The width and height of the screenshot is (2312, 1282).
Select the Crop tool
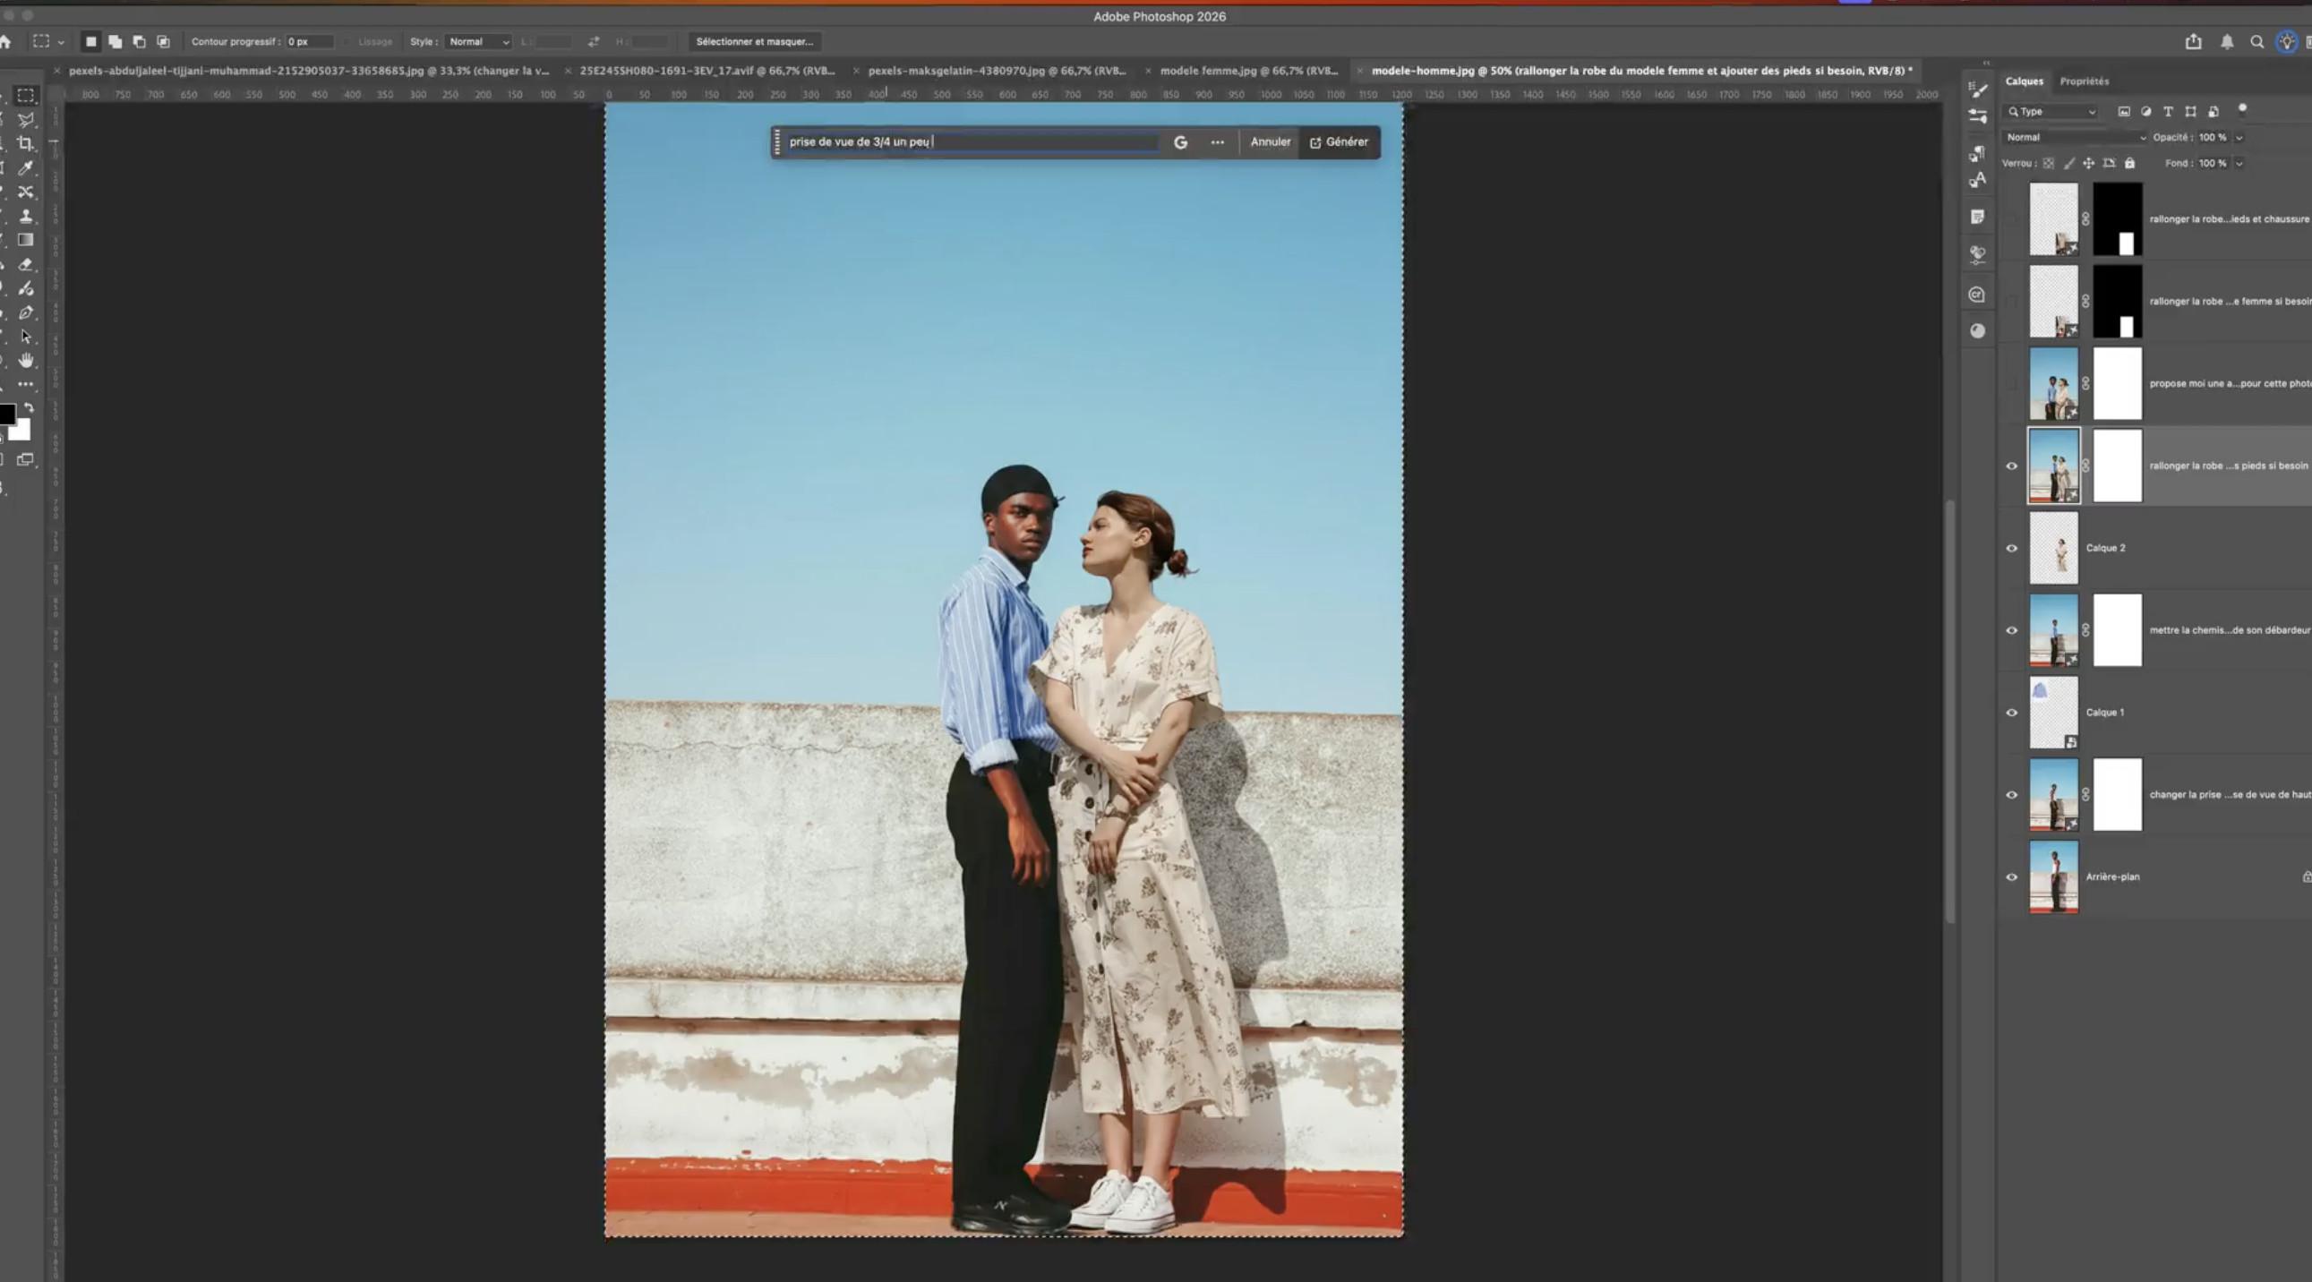pos(25,143)
